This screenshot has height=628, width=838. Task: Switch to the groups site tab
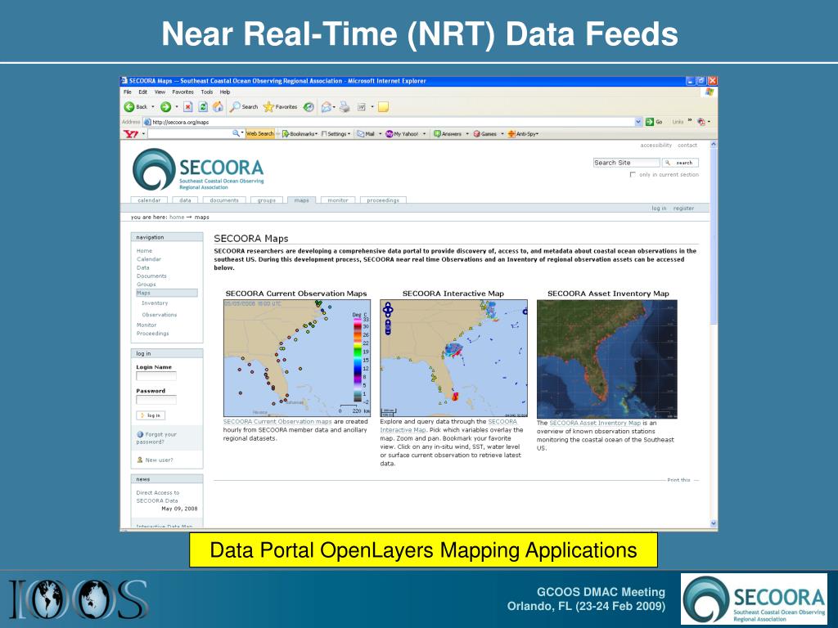coord(266,200)
